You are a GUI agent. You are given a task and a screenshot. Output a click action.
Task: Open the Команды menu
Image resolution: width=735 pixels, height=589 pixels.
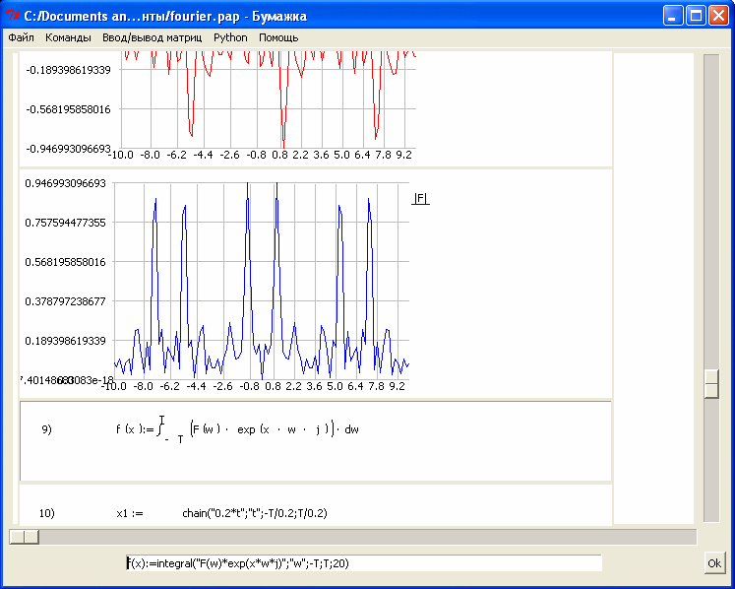(x=68, y=37)
